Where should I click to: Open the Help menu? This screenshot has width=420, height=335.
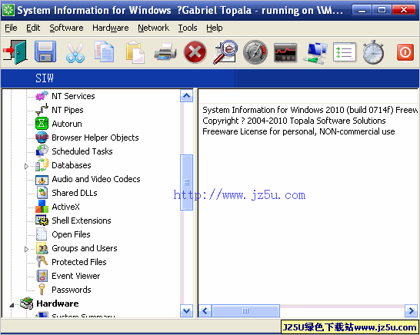click(x=215, y=28)
